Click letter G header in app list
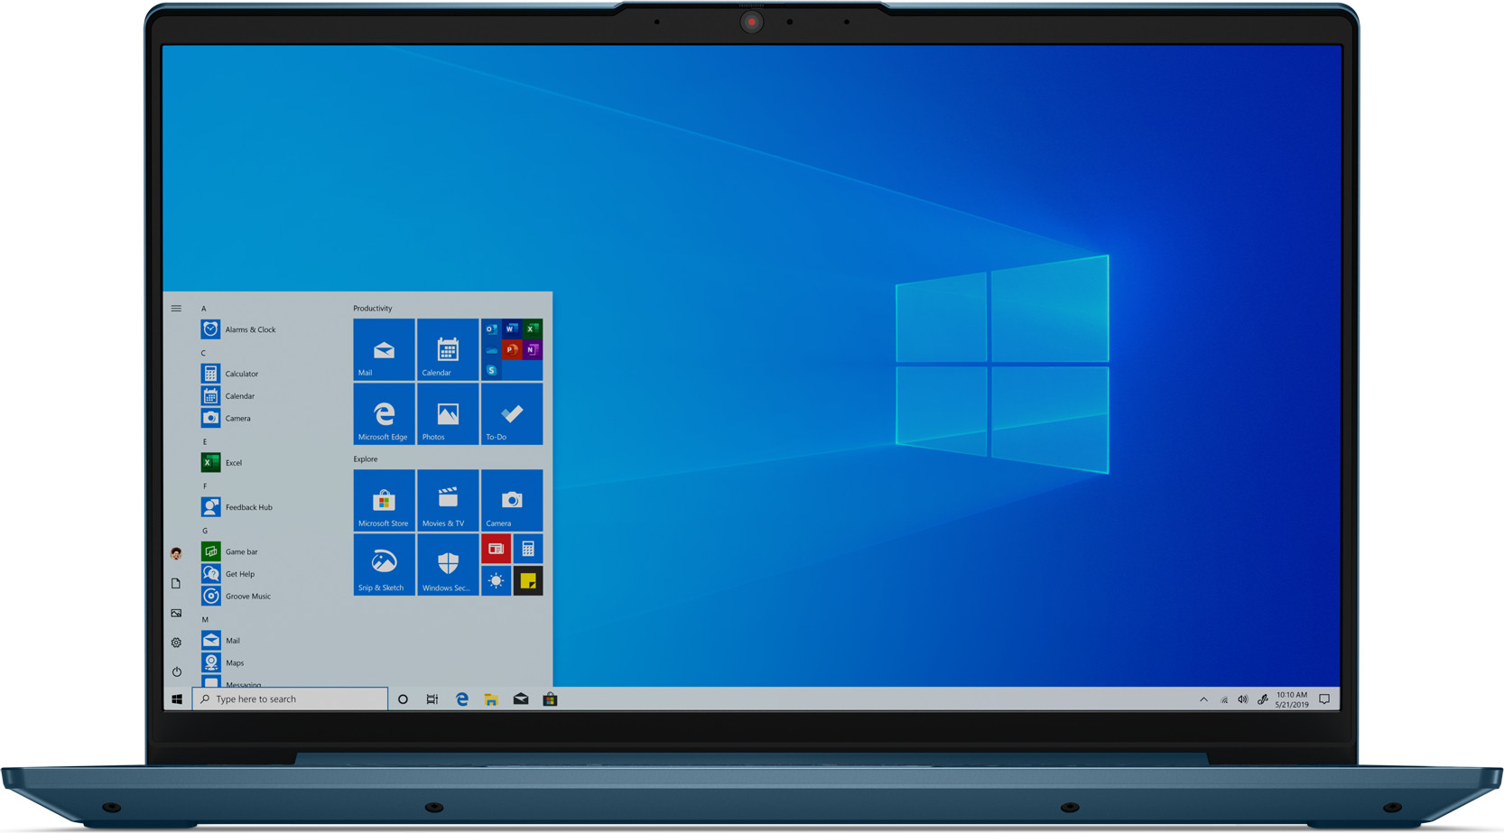Screen dimensions: 1504x833 (205, 530)
